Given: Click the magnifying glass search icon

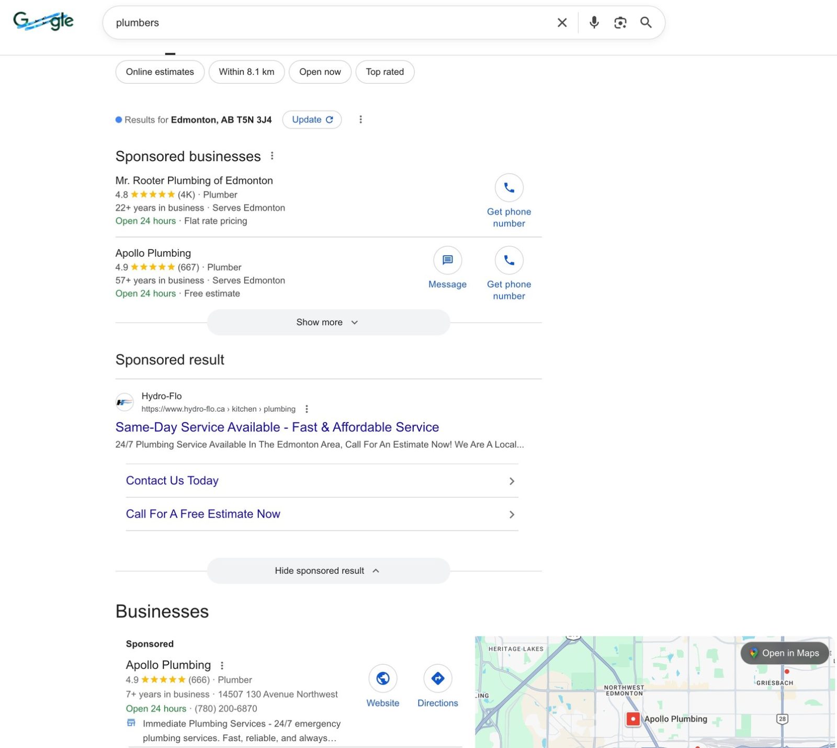Looking at the screenshot, I should [x=646, y=22].
